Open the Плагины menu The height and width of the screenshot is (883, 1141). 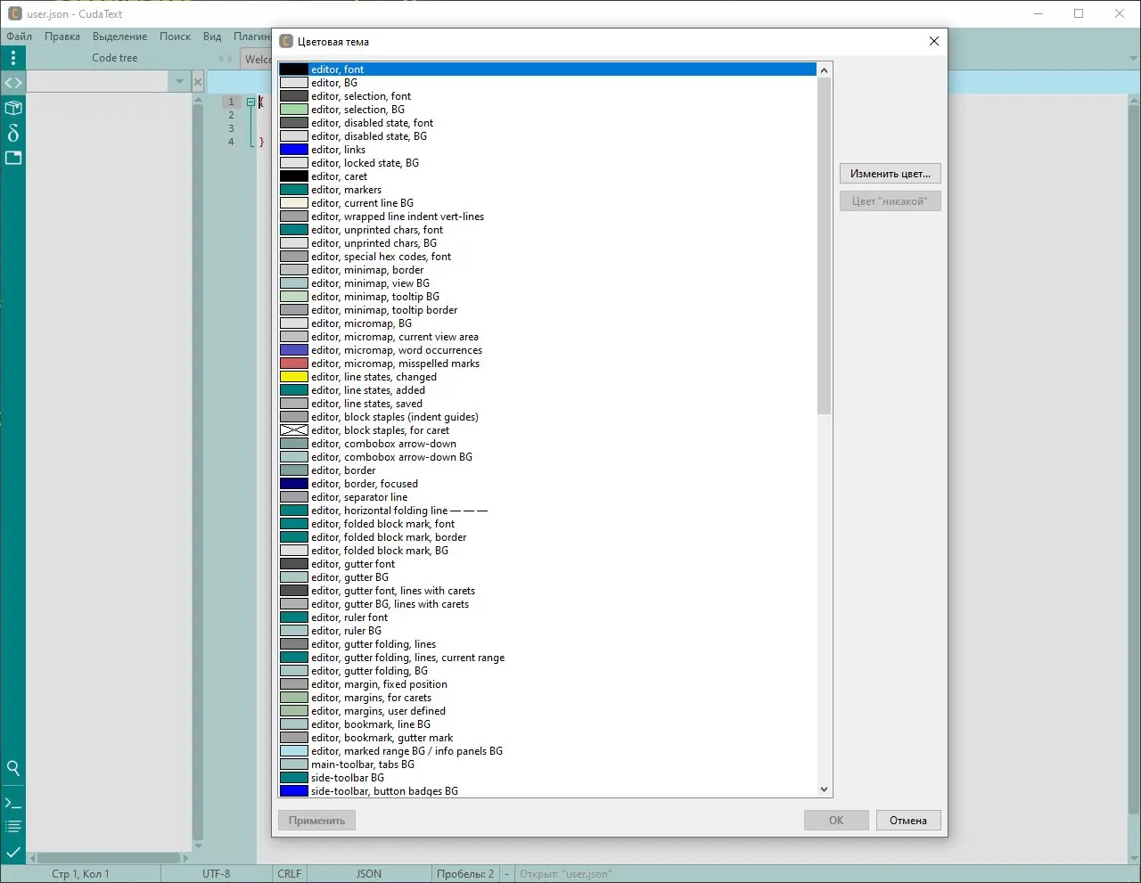point(251,37)
